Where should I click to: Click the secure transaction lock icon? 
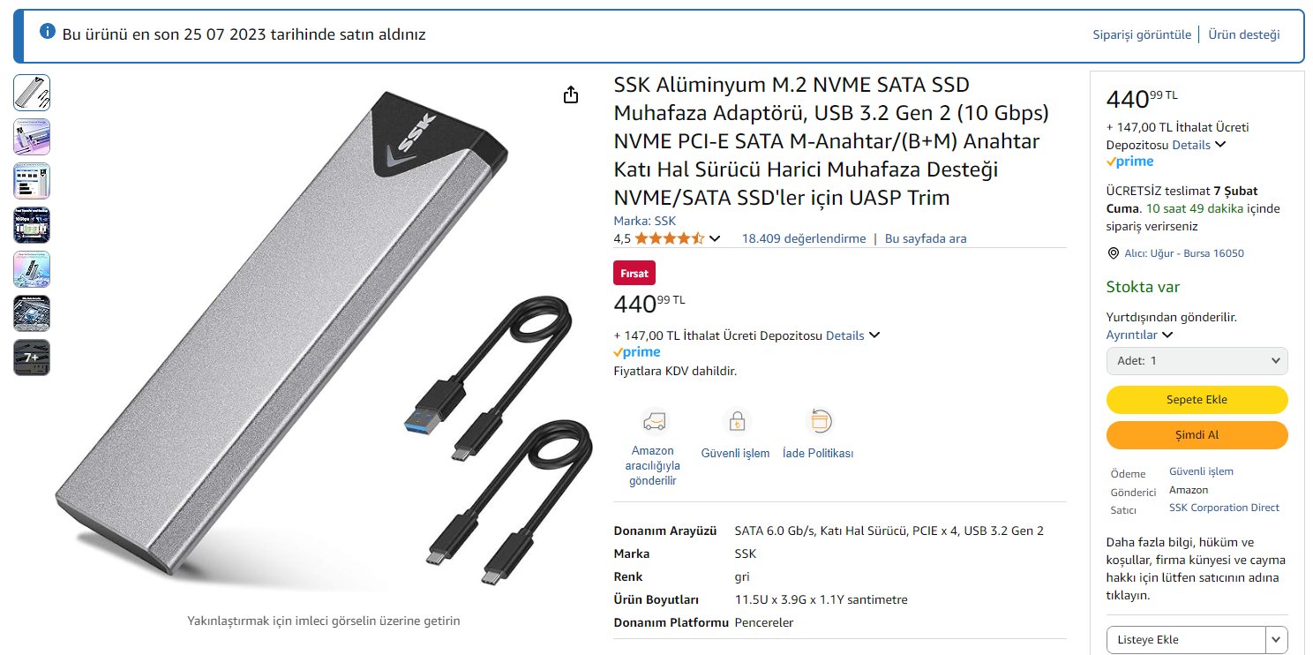(735, 422)
